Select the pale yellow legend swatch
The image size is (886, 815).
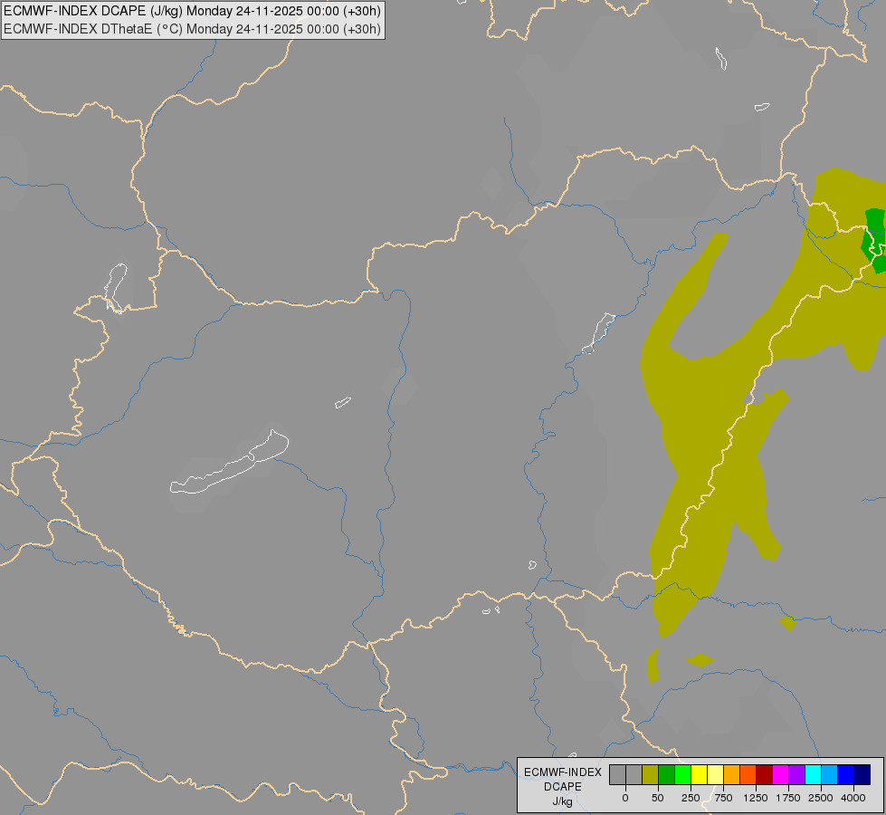click(715, 774)
